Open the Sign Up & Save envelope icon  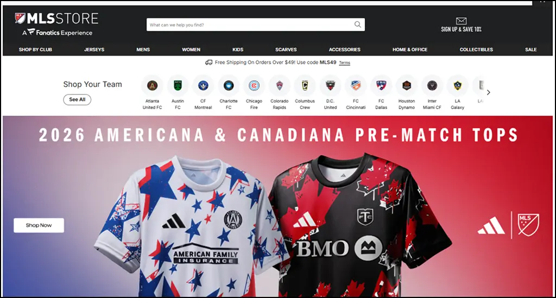tap(461, 21)
